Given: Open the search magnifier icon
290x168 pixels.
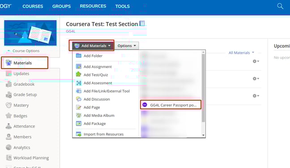Looking at the screenshot, I should pos(280,6).
